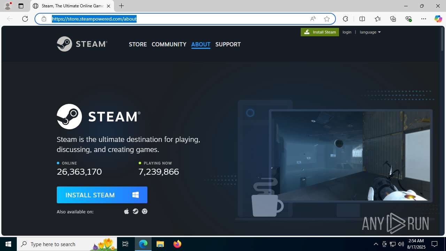This screenshot has height=251, width=446.
Task: Open Browser essentials icon
Action: (408, 19)
